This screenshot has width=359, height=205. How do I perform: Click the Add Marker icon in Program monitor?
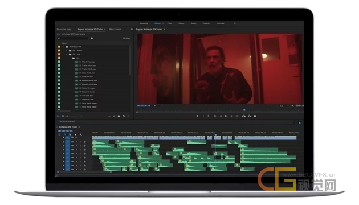click(x=197, y=116)
